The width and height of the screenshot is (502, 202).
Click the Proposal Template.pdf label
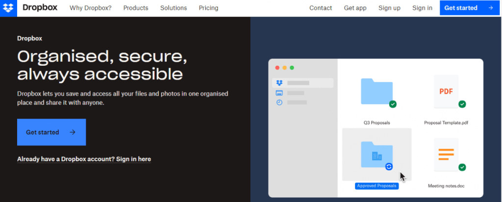point(446,123)
